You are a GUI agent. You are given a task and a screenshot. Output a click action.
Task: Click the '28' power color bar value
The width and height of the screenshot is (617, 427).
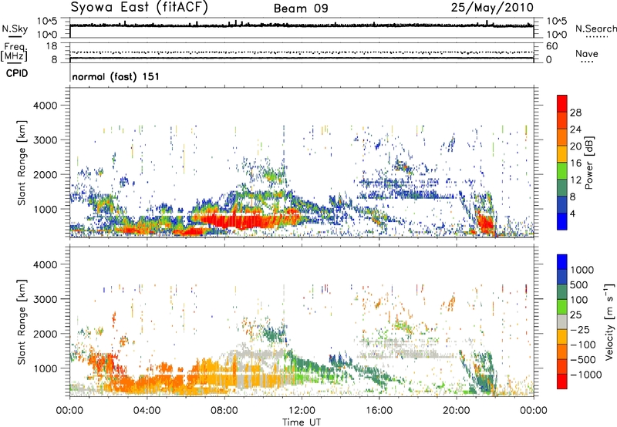[575, 113]
